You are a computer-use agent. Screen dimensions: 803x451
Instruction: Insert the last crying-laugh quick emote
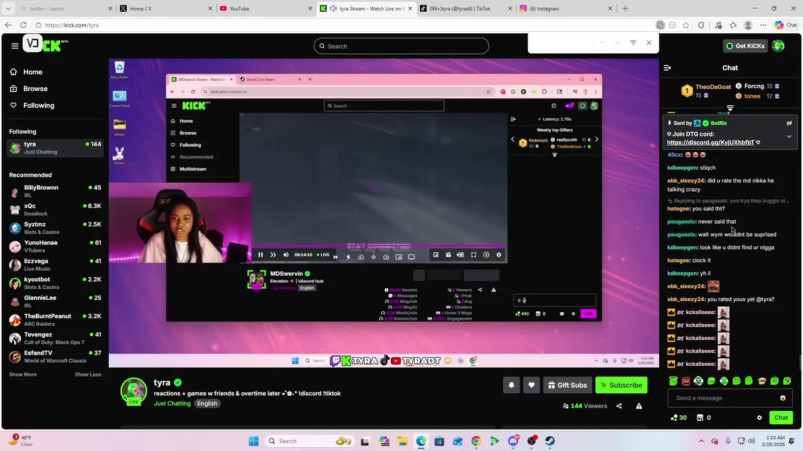787,381
